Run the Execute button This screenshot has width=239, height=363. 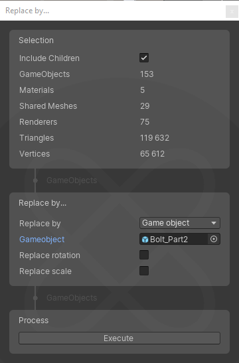119,338
